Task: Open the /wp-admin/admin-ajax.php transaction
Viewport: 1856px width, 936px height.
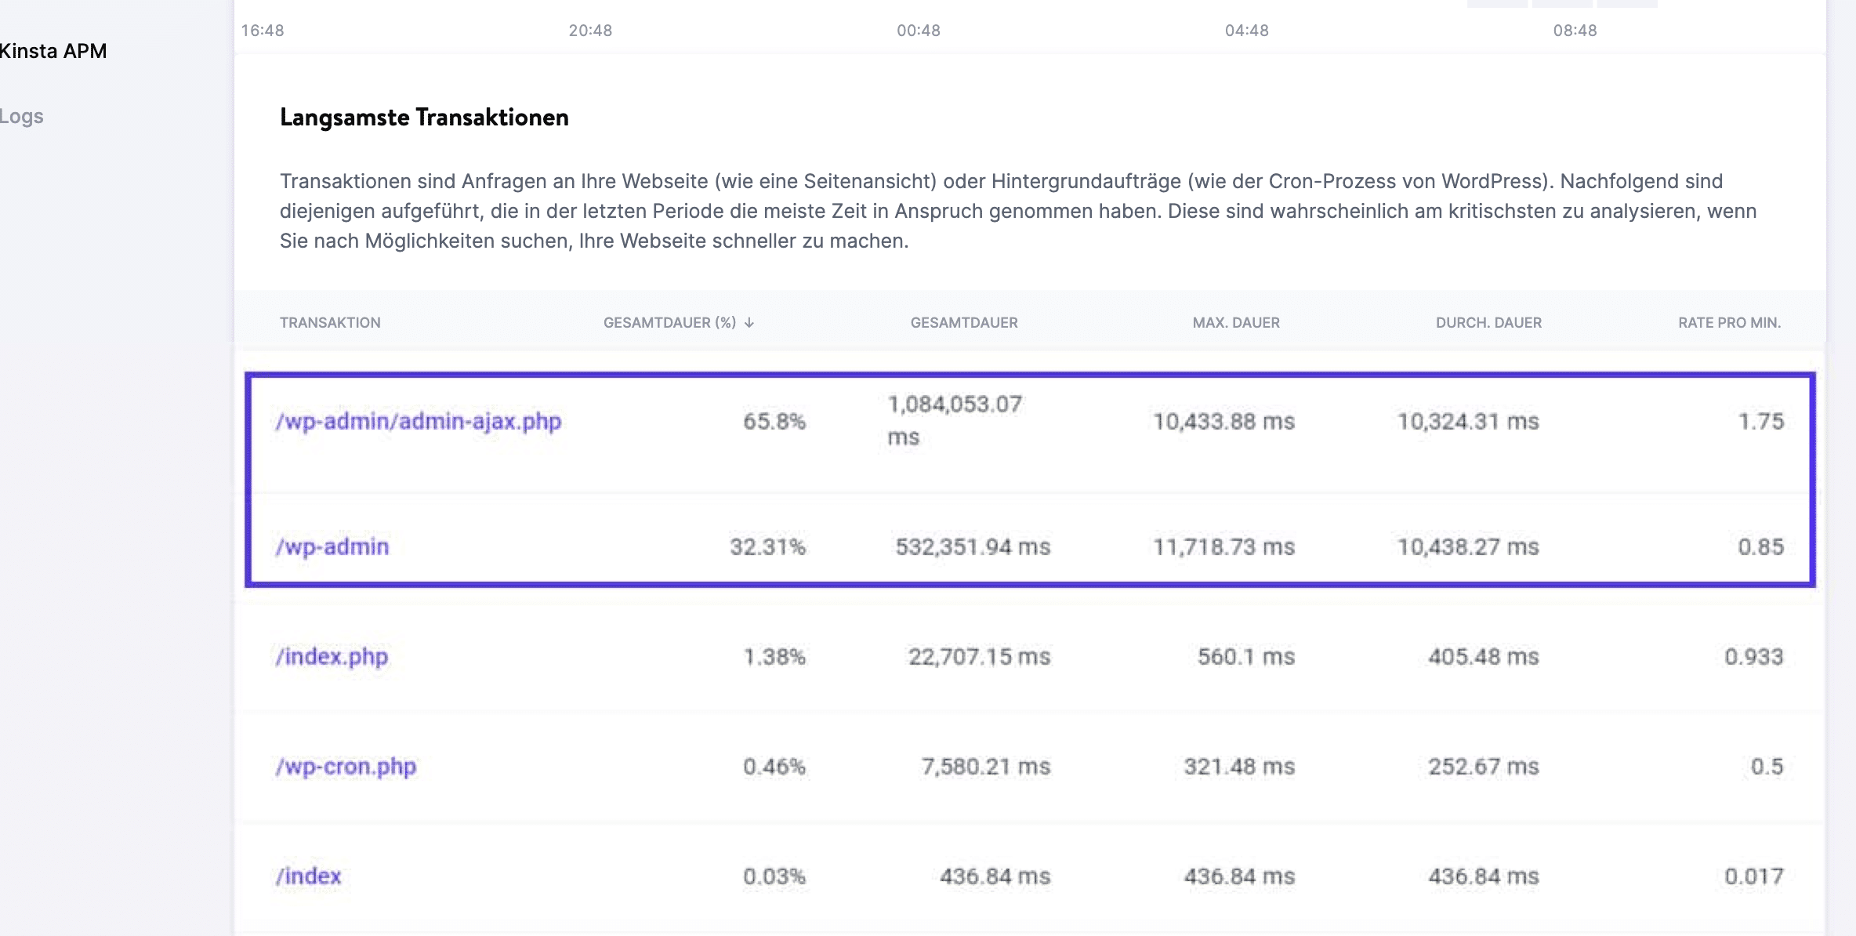Action: click(x=419, y=421)
